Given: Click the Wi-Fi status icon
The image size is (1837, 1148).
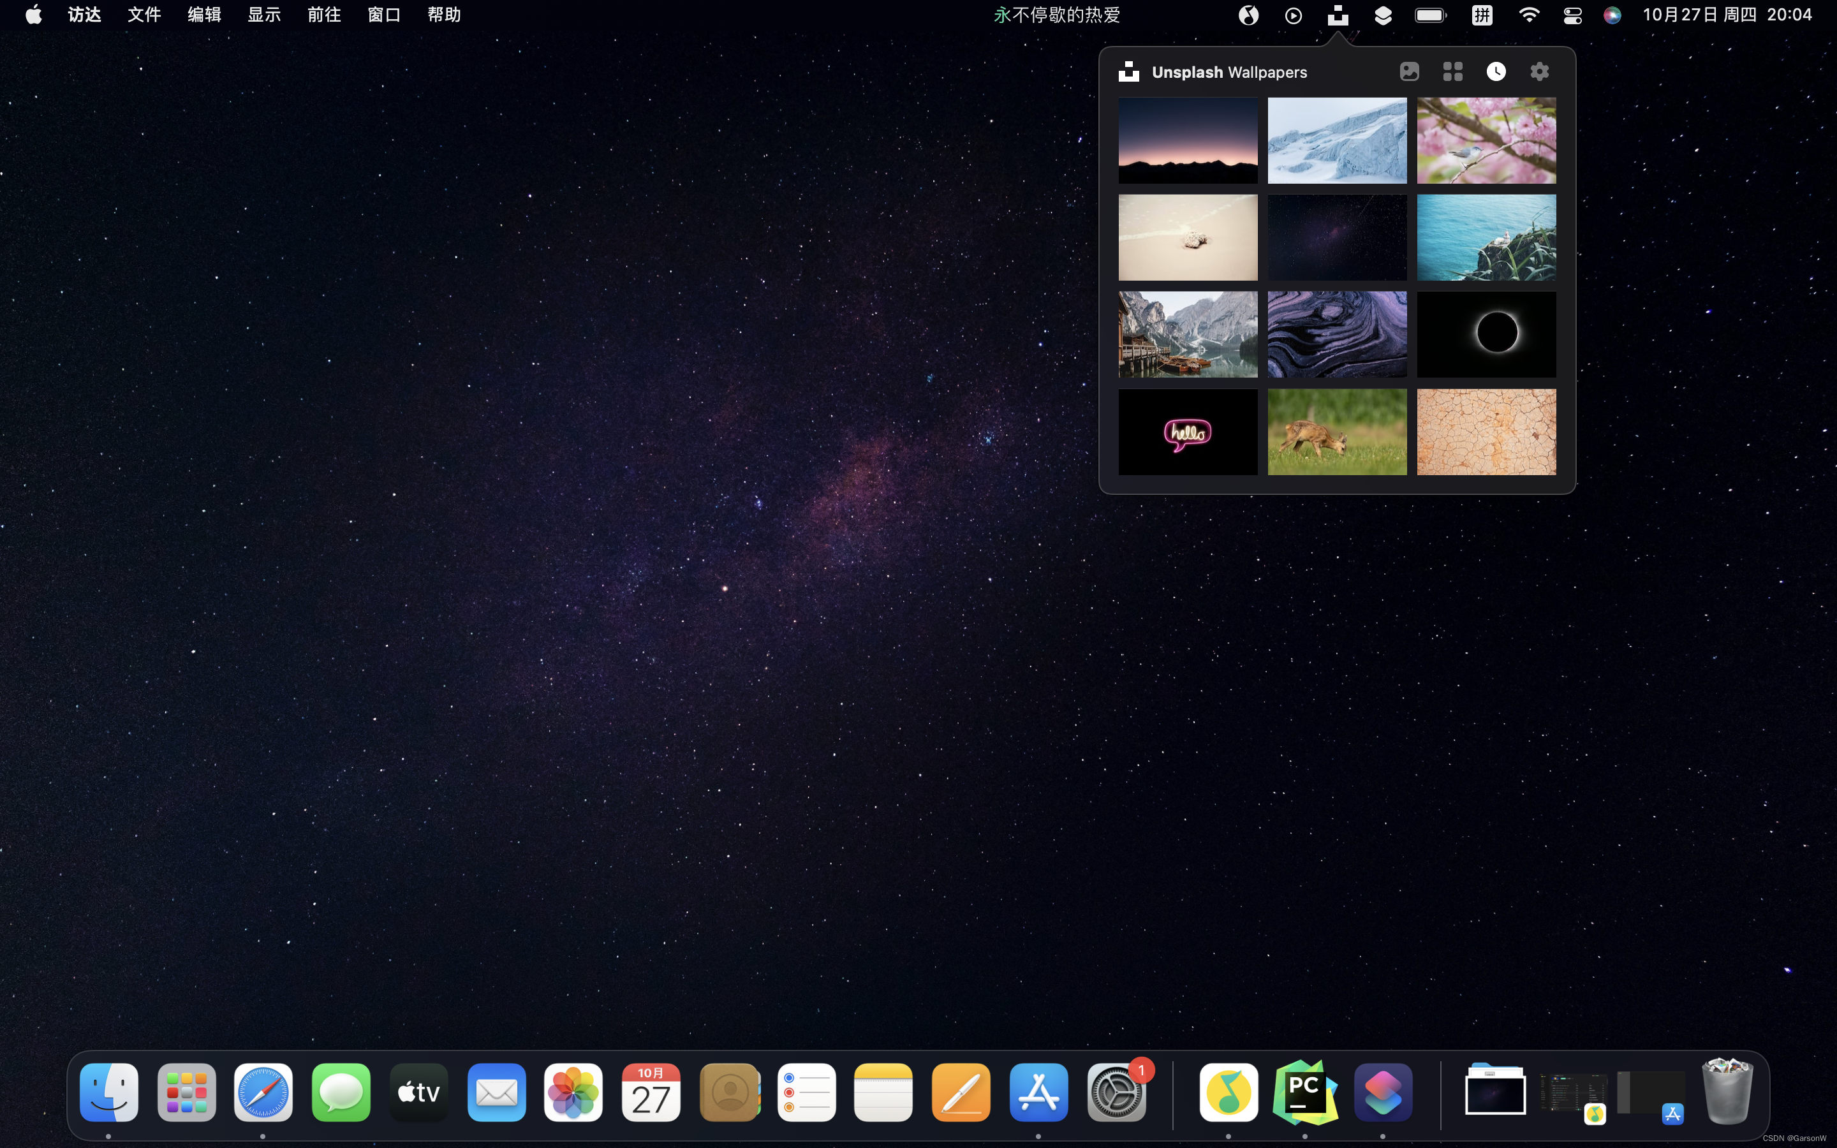Looking at the screenshot, I should click(1528, 15).
